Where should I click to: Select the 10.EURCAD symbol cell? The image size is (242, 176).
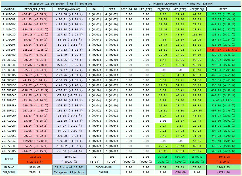(9, 60)
